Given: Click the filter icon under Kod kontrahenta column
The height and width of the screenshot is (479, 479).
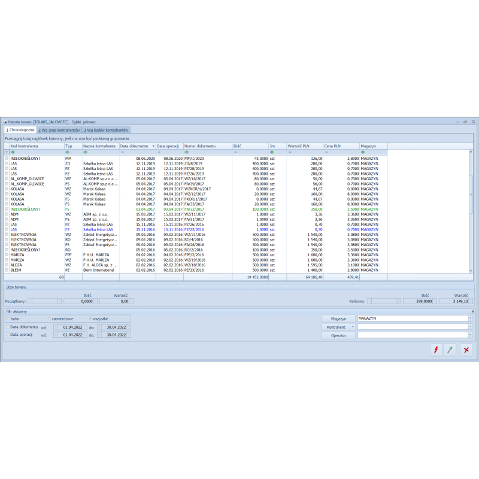Looking at the screenshot, I should tap(13, 152).
